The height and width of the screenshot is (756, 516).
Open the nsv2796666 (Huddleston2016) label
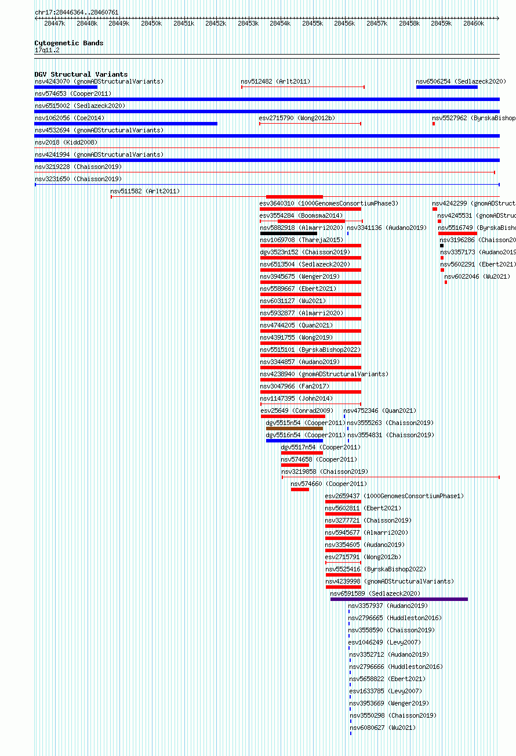click(x=396, y=667)
